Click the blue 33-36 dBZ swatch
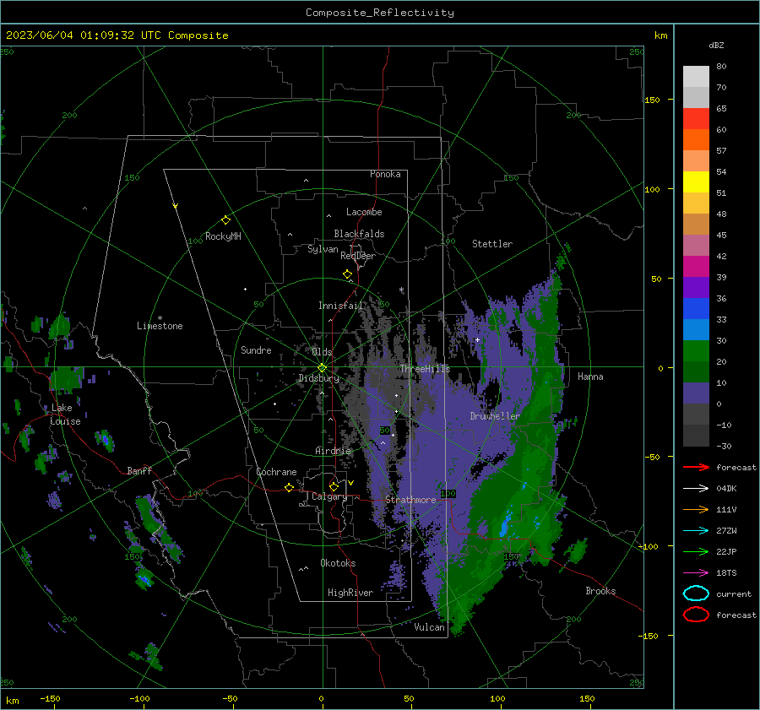Screen dimensions: 760x710 pos(696,309)
